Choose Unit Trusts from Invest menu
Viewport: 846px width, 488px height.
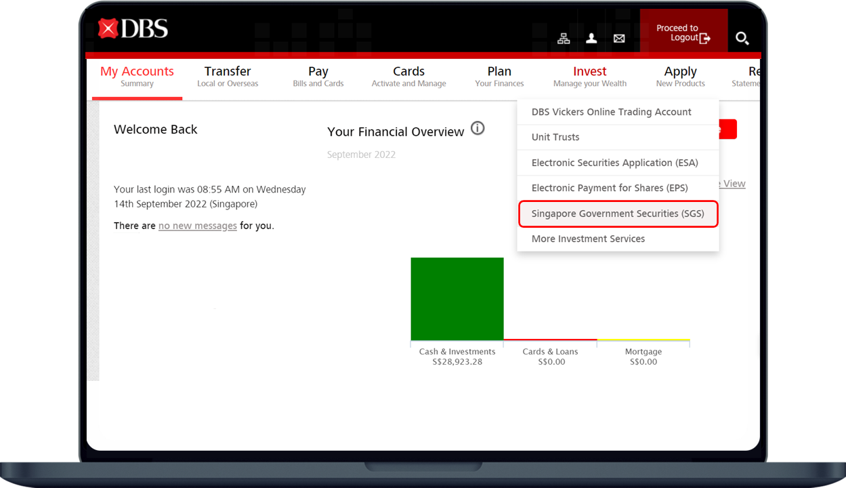click(555, 137)
